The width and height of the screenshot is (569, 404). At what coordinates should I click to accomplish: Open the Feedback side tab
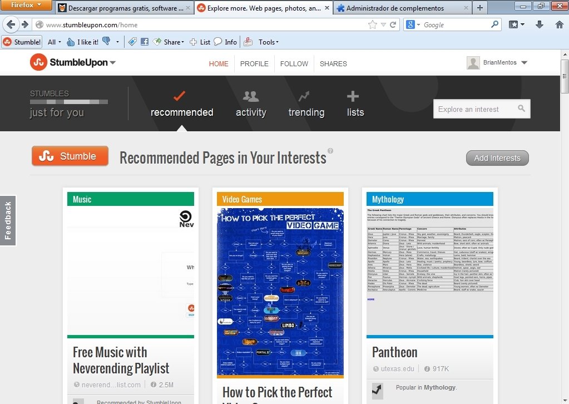pyautogui.click(x=8, y=220)
